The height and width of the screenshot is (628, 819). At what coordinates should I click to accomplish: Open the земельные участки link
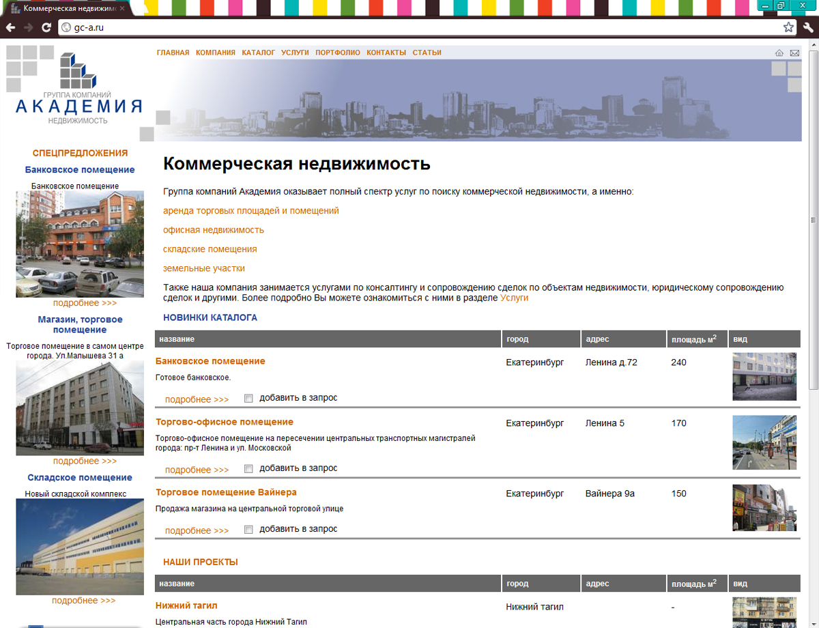(203, 268)
